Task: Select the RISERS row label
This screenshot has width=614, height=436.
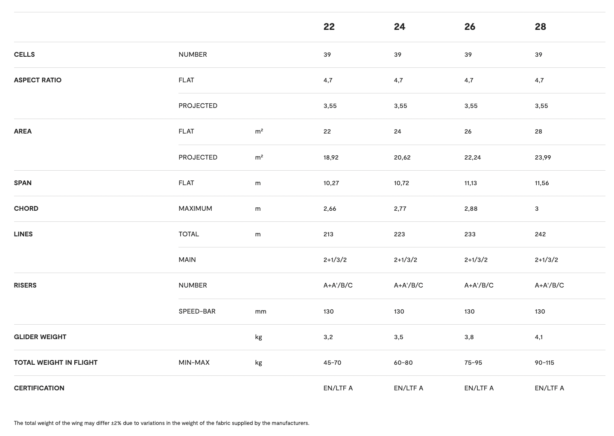Action: [25, 285]
